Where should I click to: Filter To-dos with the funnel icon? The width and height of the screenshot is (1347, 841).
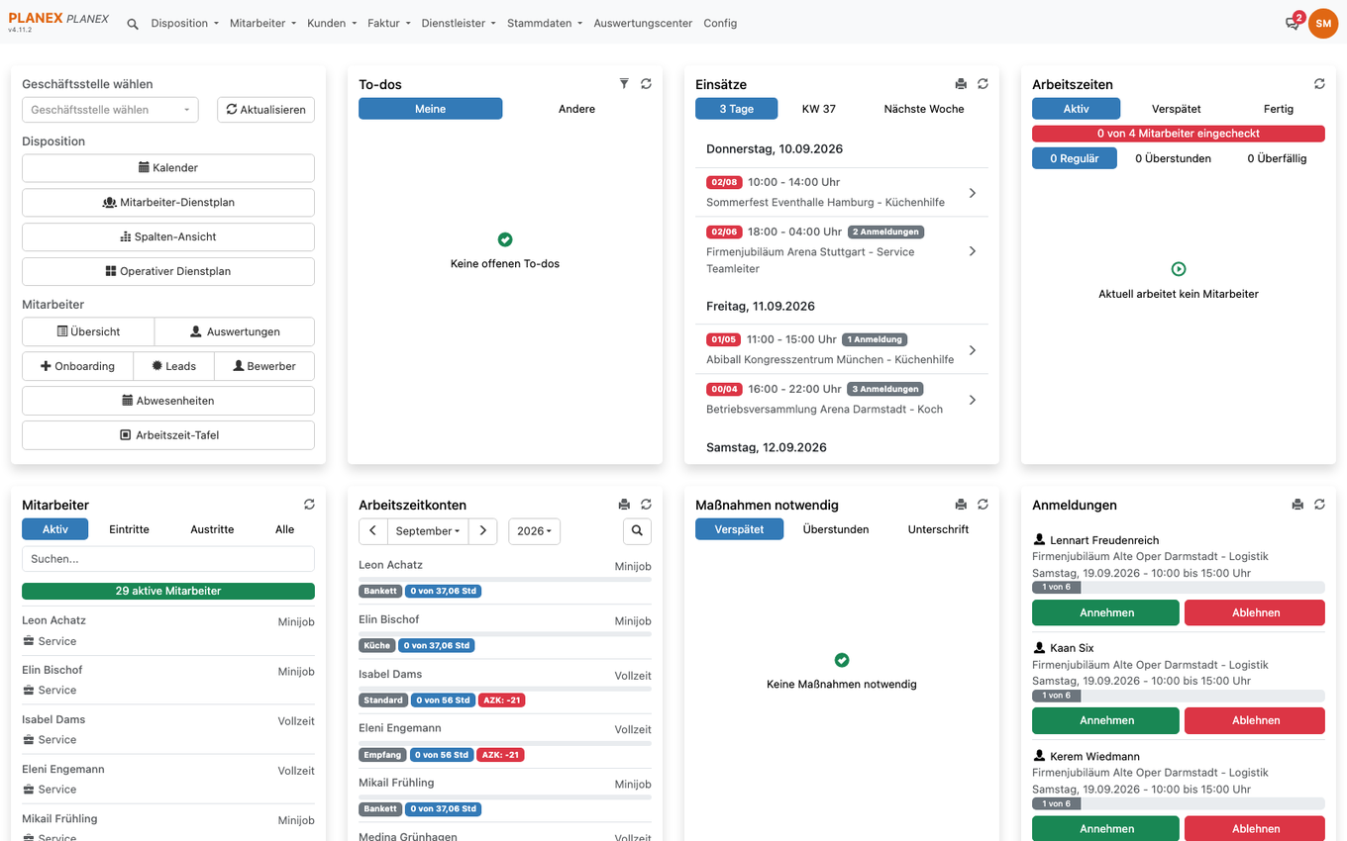click(624, 84)
